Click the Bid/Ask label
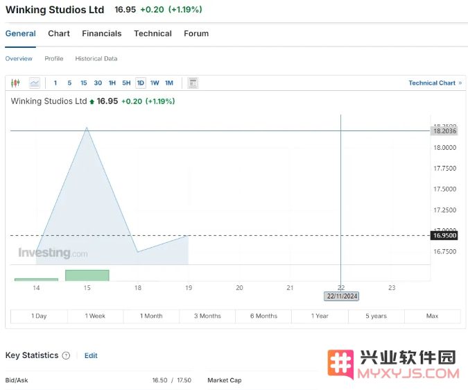The width and height of the screenshot is (468, 390). coord(17,380)
